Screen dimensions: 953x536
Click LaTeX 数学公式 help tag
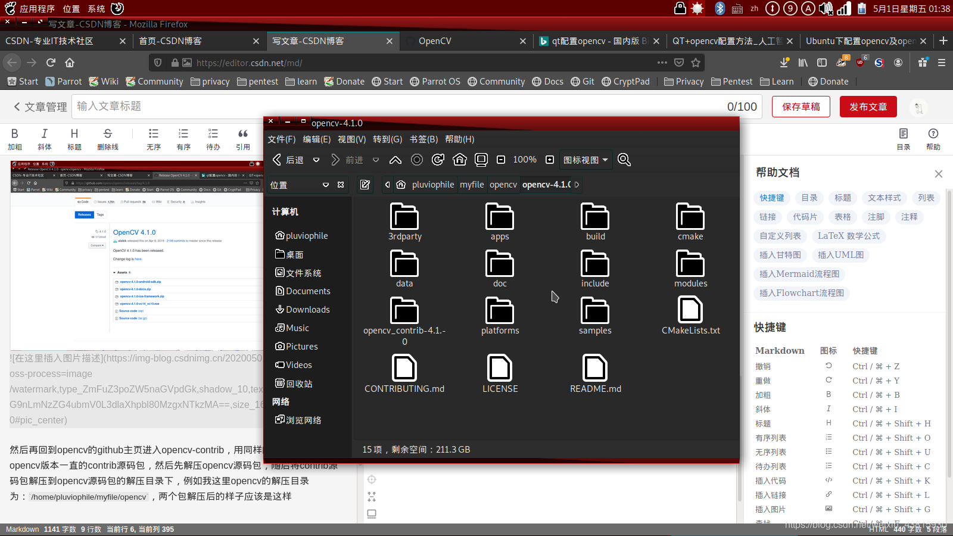[849, 236]
